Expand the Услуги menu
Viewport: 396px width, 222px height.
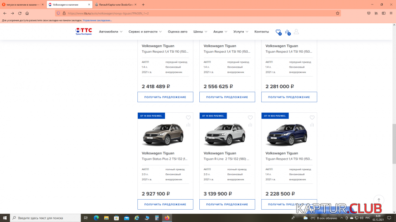tap(241, 32)
